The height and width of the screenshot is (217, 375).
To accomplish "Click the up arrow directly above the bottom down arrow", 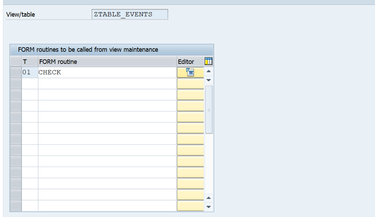I will 209,198.
